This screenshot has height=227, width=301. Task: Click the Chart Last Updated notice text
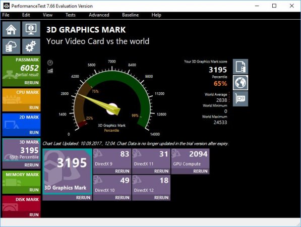[x=136, y=144]
